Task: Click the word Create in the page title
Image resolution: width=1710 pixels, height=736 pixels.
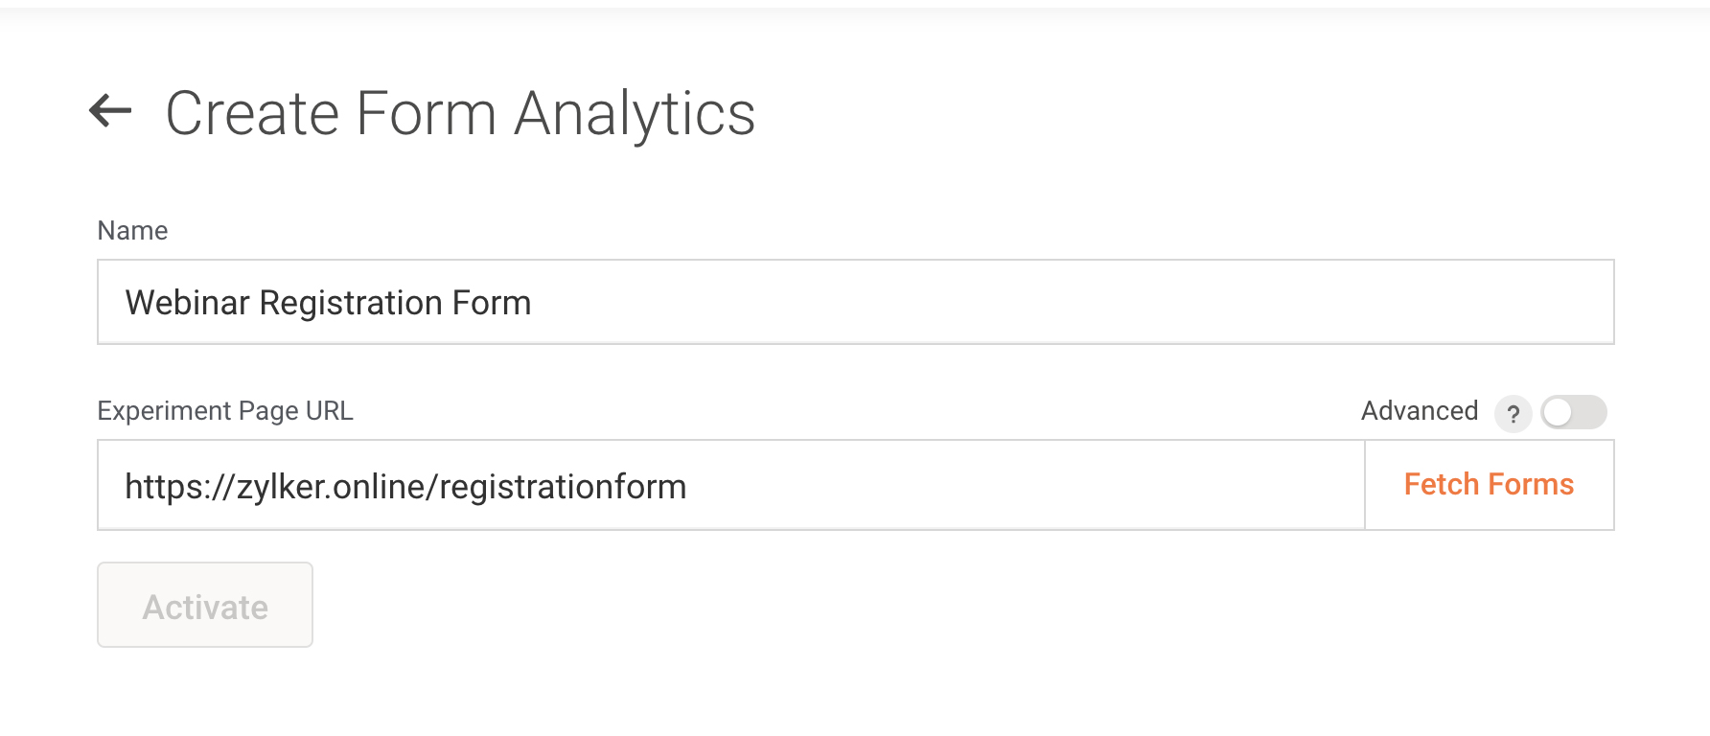Action: coord(252,113)
